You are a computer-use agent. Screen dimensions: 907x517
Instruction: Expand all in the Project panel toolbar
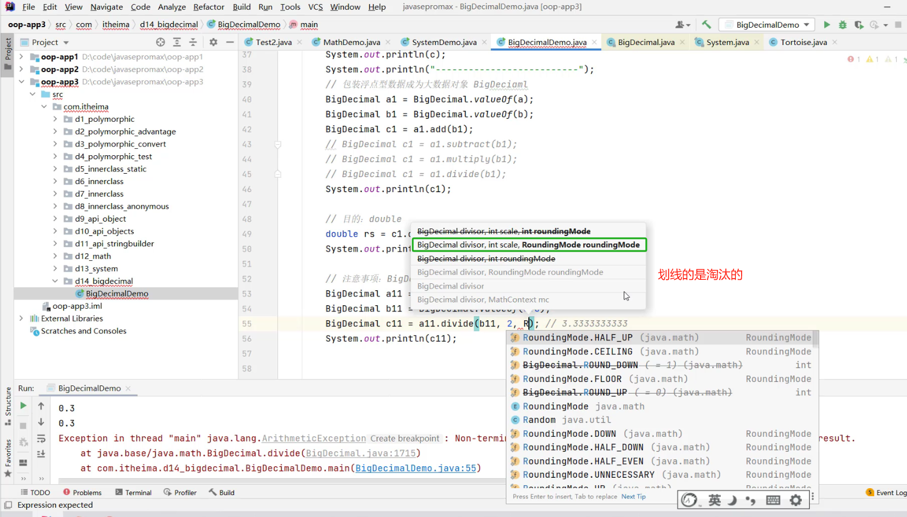[x=177, y=42]
